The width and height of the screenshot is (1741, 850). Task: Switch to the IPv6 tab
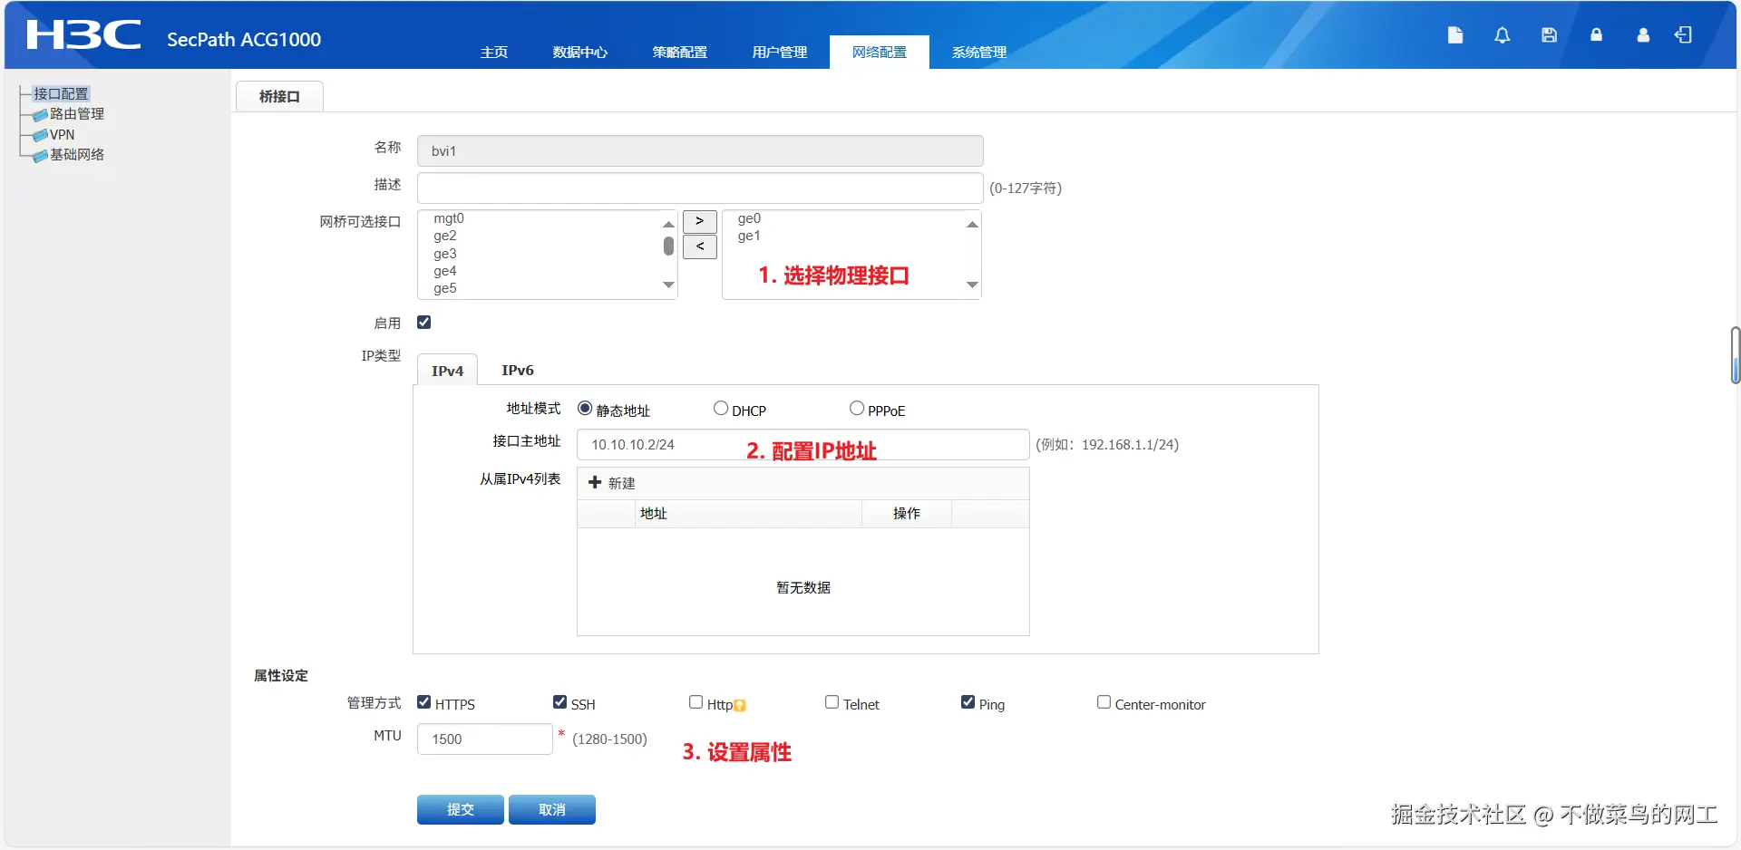tap(518, 370)
